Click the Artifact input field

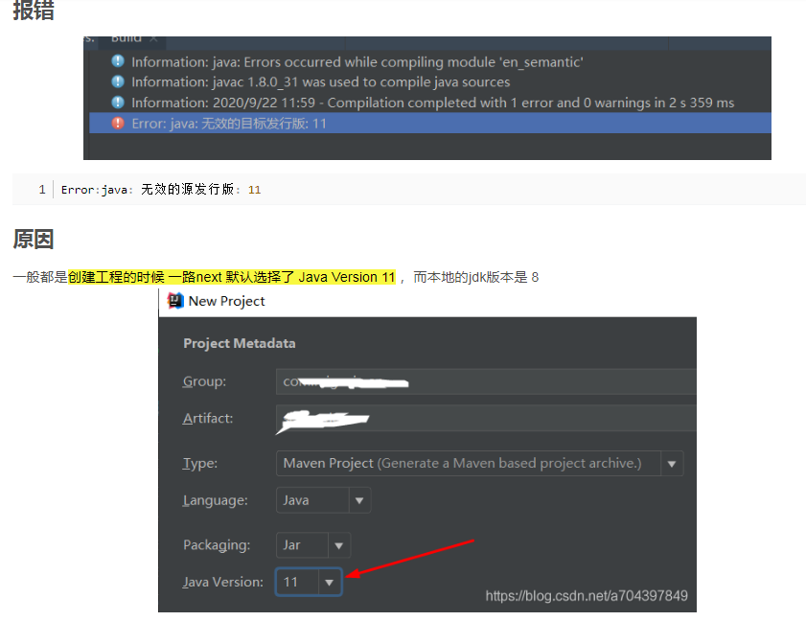click(x=431, y=419)
